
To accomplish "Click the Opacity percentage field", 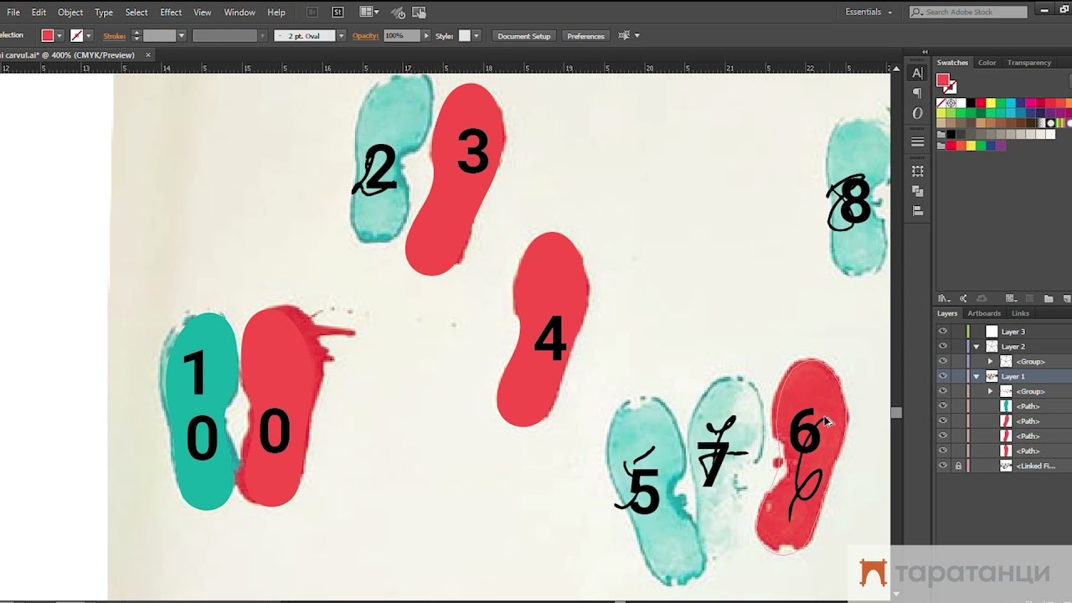I will click(400, 36).
